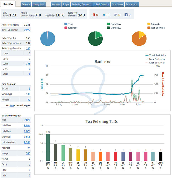Click the orange Sitewide pie chart
Screen dimensions: 172x178
pos(139,39)
